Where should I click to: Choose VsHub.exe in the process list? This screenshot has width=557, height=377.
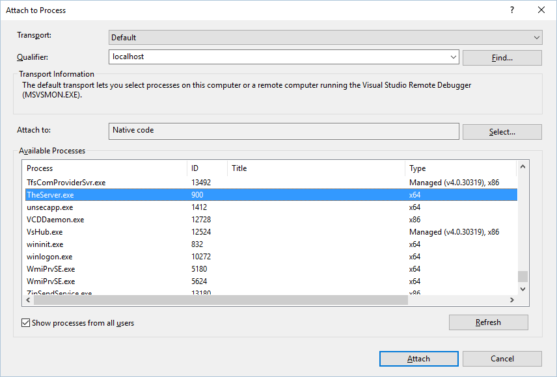(x=44, y=232)
